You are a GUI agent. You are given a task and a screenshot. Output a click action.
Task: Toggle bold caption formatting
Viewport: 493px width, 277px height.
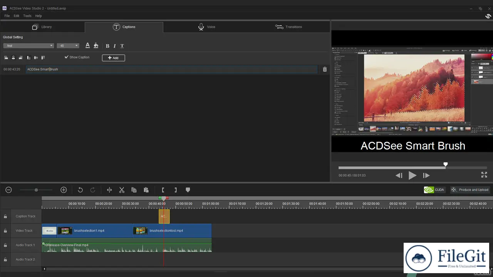point(107,46)
